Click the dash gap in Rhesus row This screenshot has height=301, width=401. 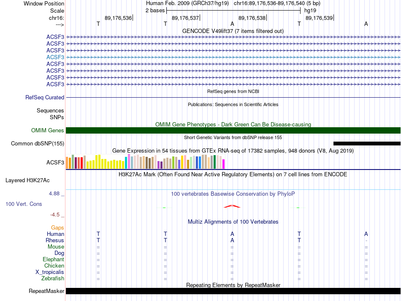coord(366,241)
